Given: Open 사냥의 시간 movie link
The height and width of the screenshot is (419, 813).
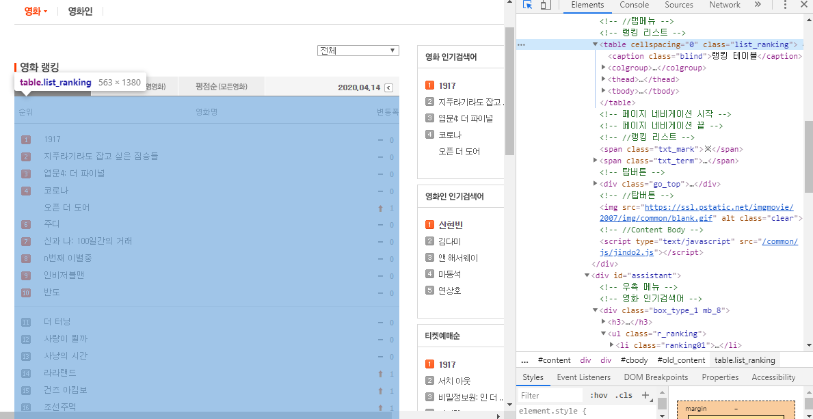Looking at the screenshot, I should 66,355.
